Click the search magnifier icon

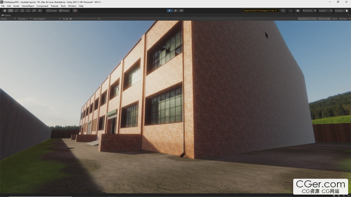[283, 11]
